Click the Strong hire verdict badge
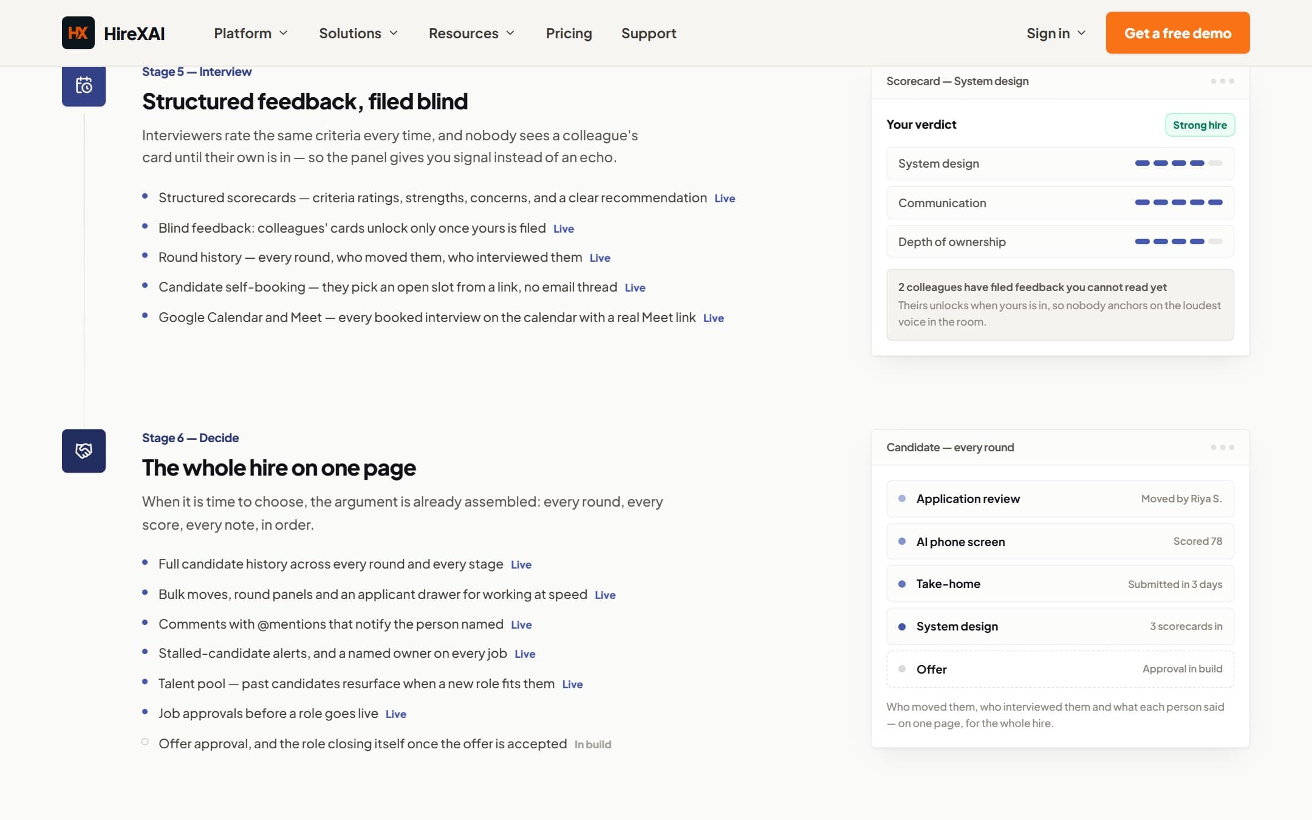Image resolution: width=1312 pixels, height=820 pixels. (x=1200, y=125)
